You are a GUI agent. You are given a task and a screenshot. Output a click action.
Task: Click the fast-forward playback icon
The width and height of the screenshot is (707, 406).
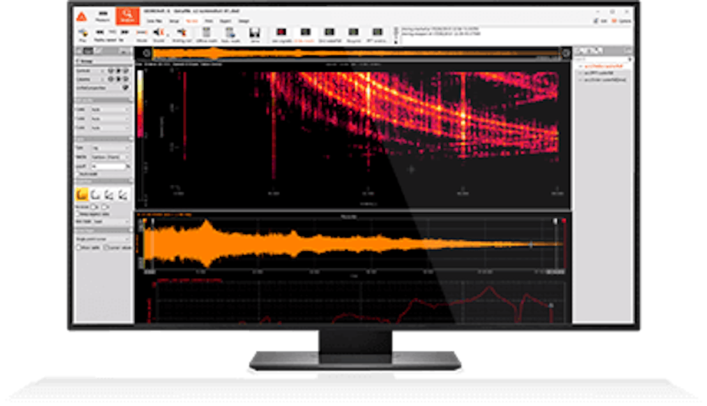coord(124,32)
